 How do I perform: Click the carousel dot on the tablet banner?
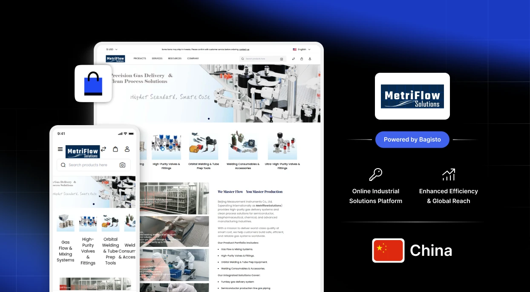point(209,119)
